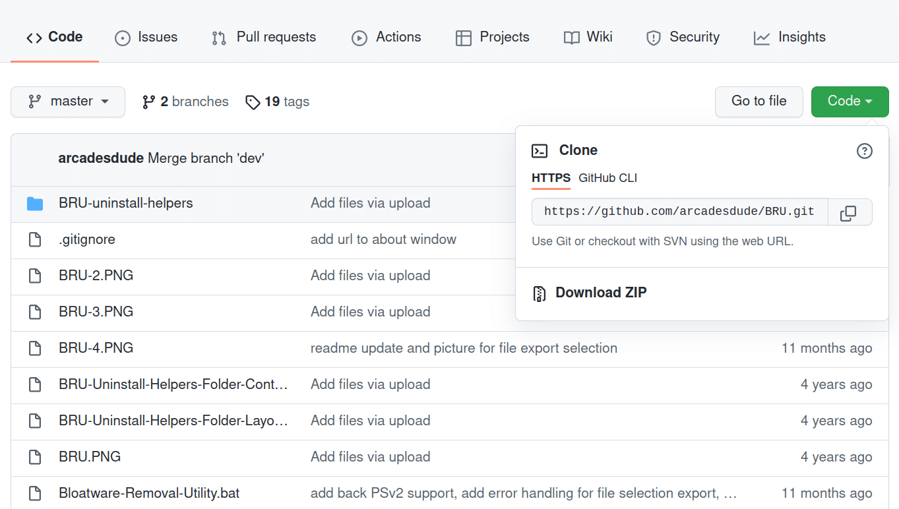The image size is (899, 509).
Task: Open 'add back PSv2 support' commit message
Action: [x=524, y=493]
